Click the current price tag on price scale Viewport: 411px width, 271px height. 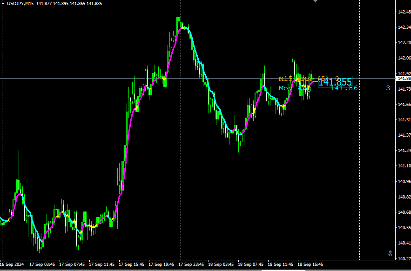[x=403, y=79]
